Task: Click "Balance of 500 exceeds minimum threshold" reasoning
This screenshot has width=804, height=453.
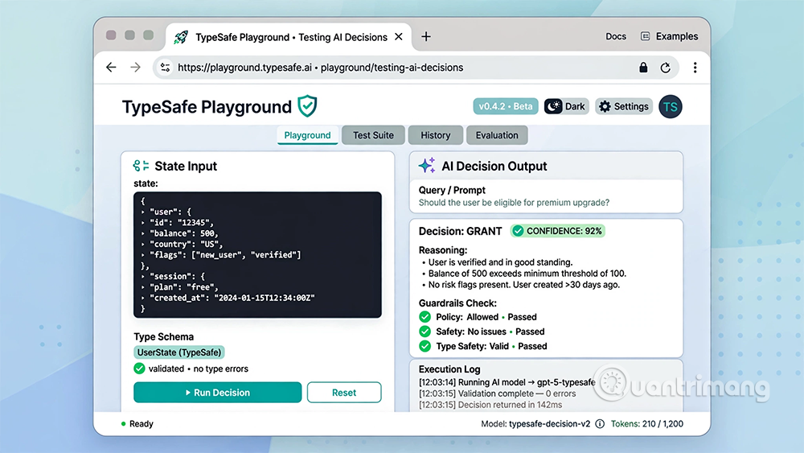Action: click(x=527, y=274)
